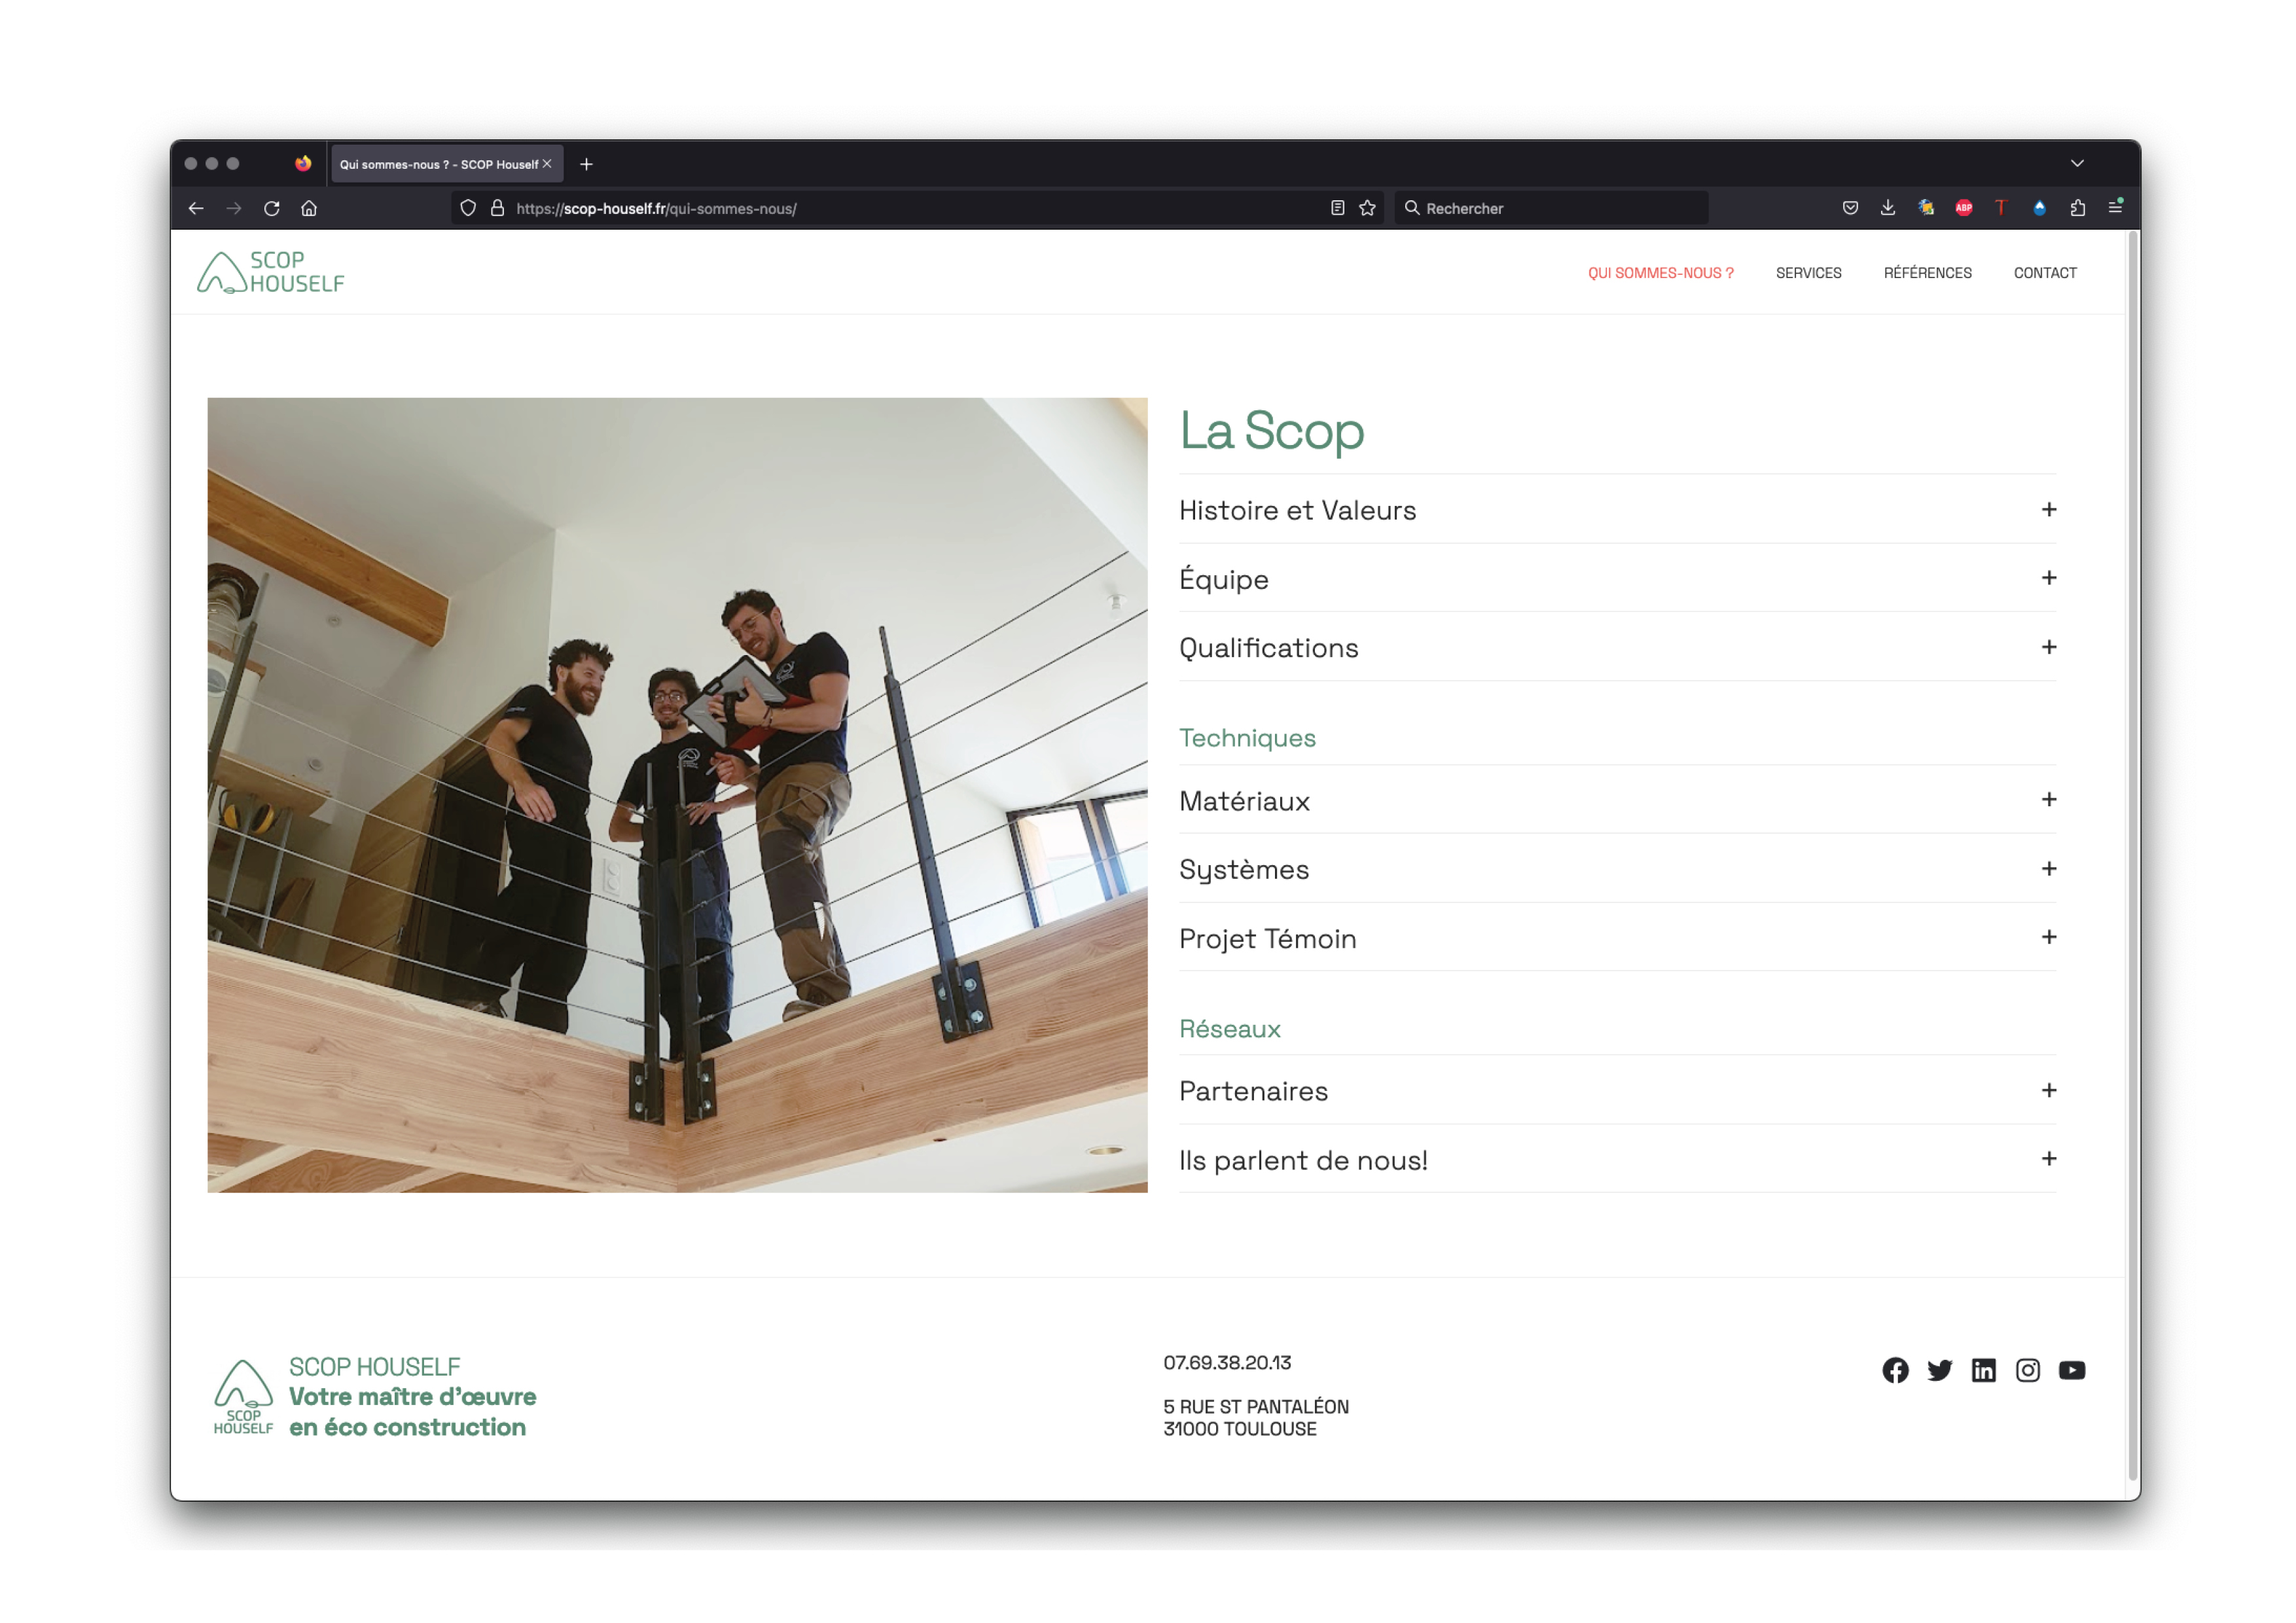Go to the Références menu item
2296x1623 pixels.
pyautogui.click(x=1927, y=273)
